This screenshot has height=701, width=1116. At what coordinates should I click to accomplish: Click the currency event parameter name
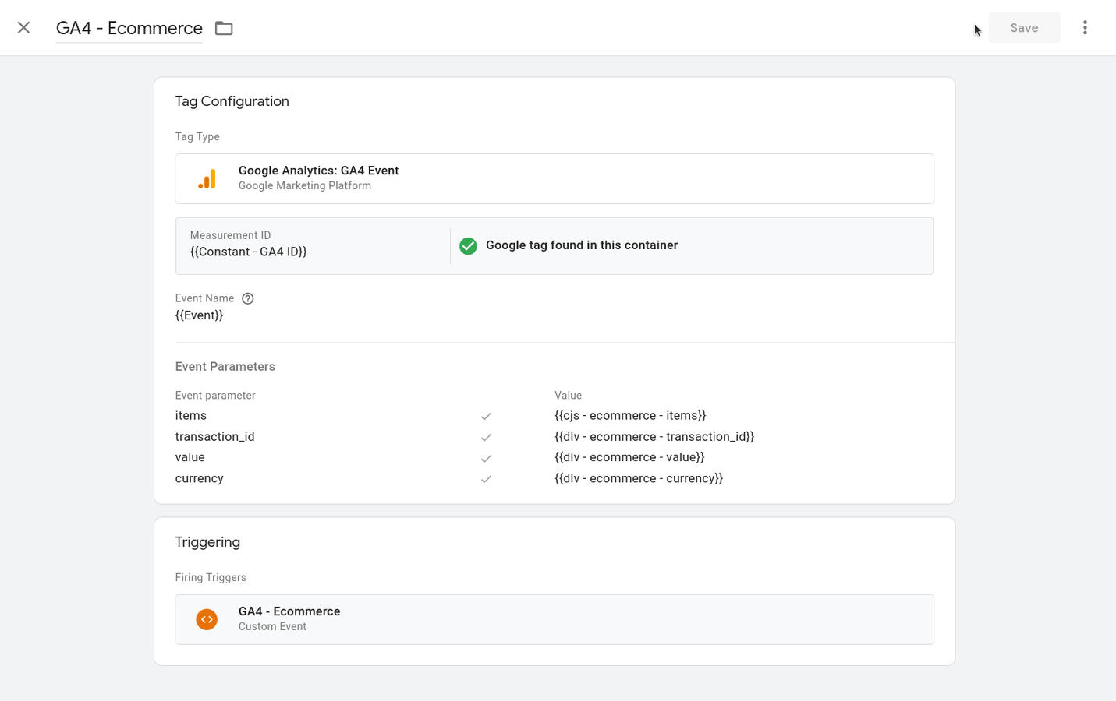tap(200, 478)
